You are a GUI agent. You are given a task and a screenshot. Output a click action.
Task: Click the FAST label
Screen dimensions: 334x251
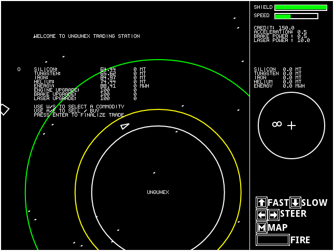(279, 203)
